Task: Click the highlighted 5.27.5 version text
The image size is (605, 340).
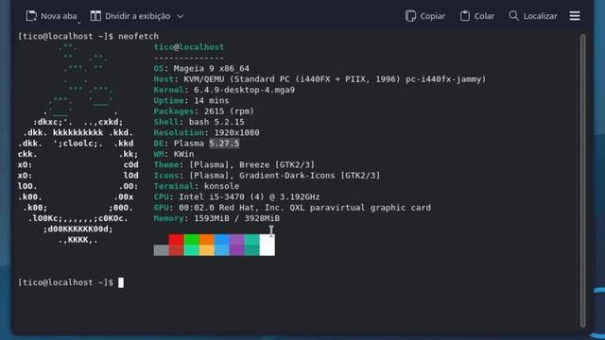Action: click(224, 144)
